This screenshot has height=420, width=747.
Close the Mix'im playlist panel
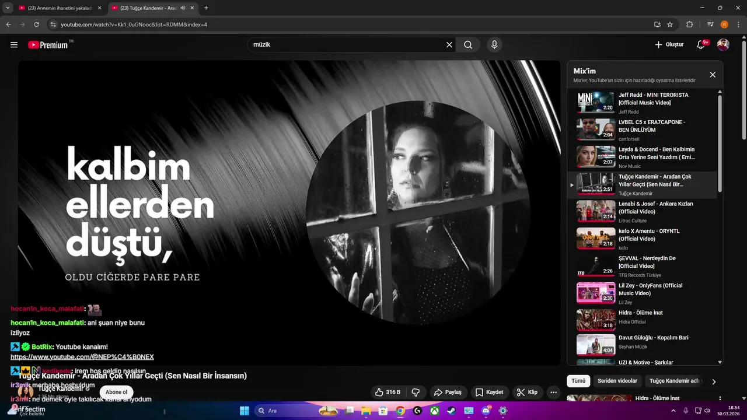(x=713, y=75)
